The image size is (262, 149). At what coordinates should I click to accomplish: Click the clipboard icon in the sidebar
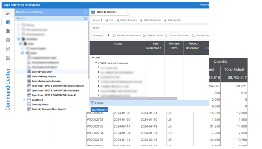(x=8, y=40)
